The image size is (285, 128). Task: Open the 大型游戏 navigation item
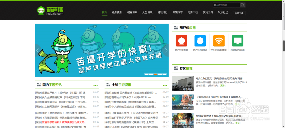[147, 13]
